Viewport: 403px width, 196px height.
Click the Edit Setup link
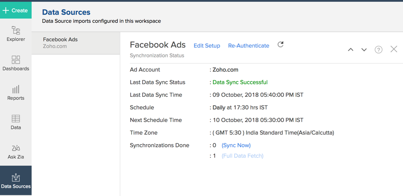(x=207, y=45)
